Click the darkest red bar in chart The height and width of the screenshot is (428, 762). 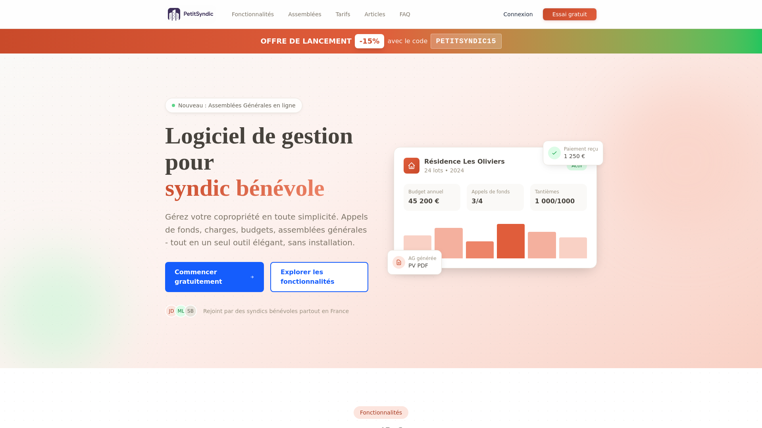[511, 241]
